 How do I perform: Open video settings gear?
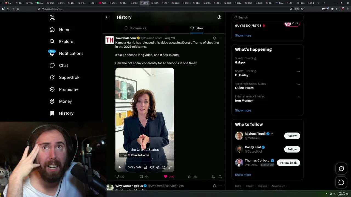(x=158, y=167)
